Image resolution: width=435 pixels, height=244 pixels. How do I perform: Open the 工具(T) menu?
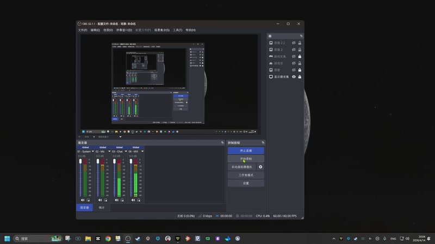pos(177,30)
